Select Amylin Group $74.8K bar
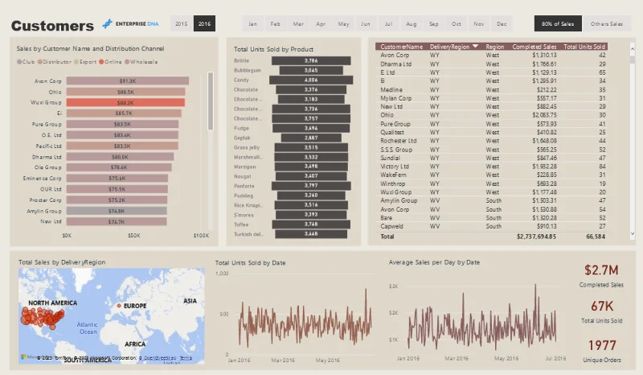Image resolution: width=643 pixels, height=375 pixels. (117, 211)
